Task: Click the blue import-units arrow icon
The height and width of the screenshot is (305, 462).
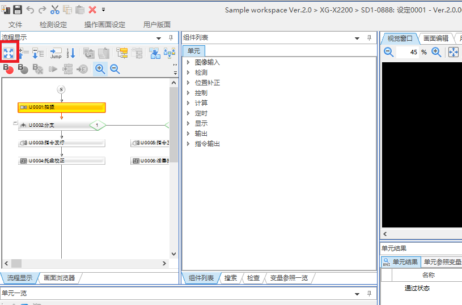Action: pyautogui.click(x=155, y=53)
